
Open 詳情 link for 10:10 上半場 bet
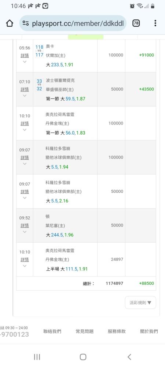[x=25, y=259]
